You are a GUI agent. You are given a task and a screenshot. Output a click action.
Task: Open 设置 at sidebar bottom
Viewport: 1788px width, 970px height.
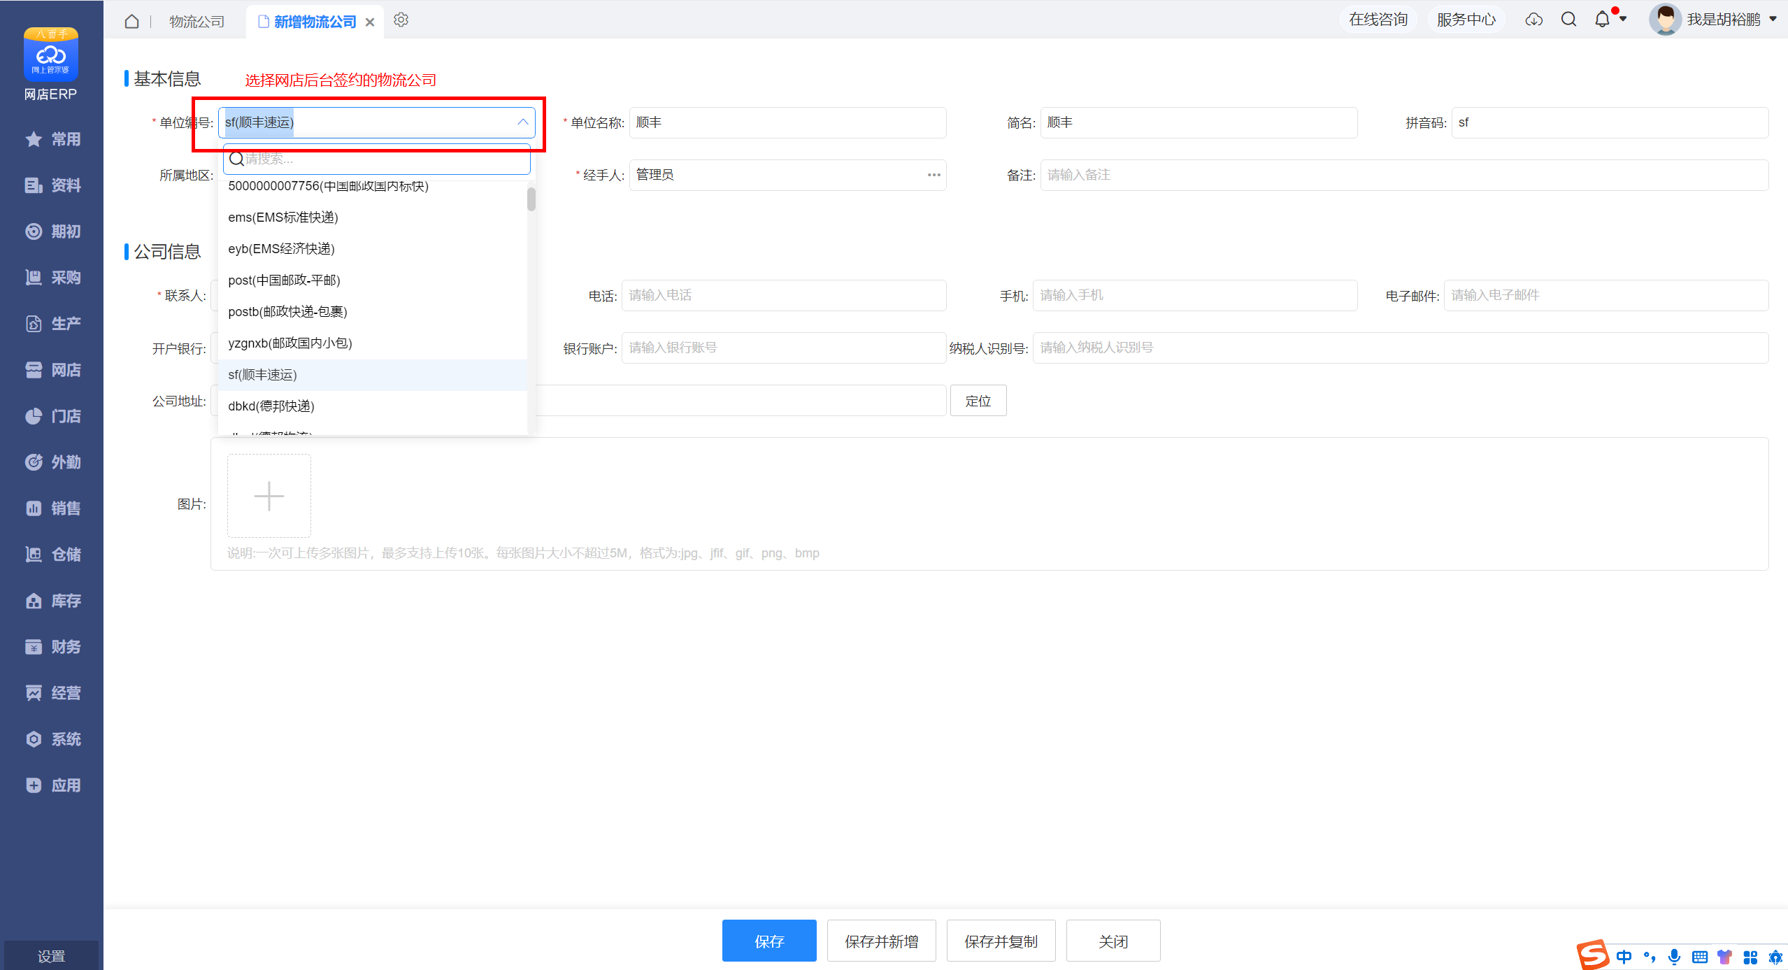tap(51, 955)
